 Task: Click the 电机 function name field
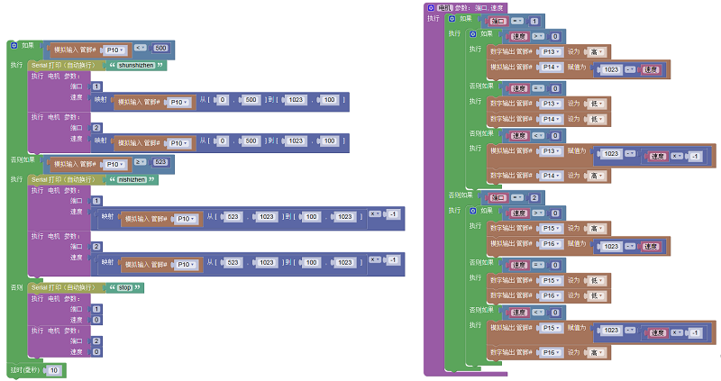click(445, 7)
